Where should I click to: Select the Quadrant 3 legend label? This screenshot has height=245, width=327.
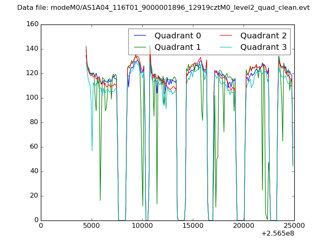tap(263, 47)
